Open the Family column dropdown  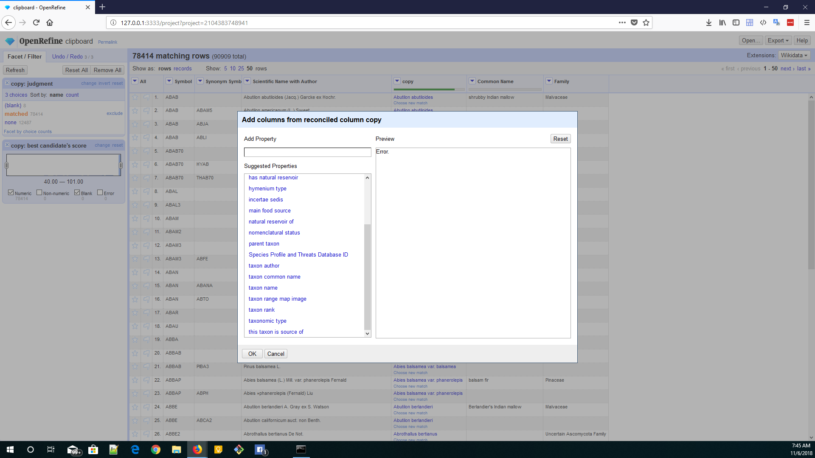point(549,81)
